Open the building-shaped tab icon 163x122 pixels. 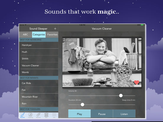tap(46, 115)
